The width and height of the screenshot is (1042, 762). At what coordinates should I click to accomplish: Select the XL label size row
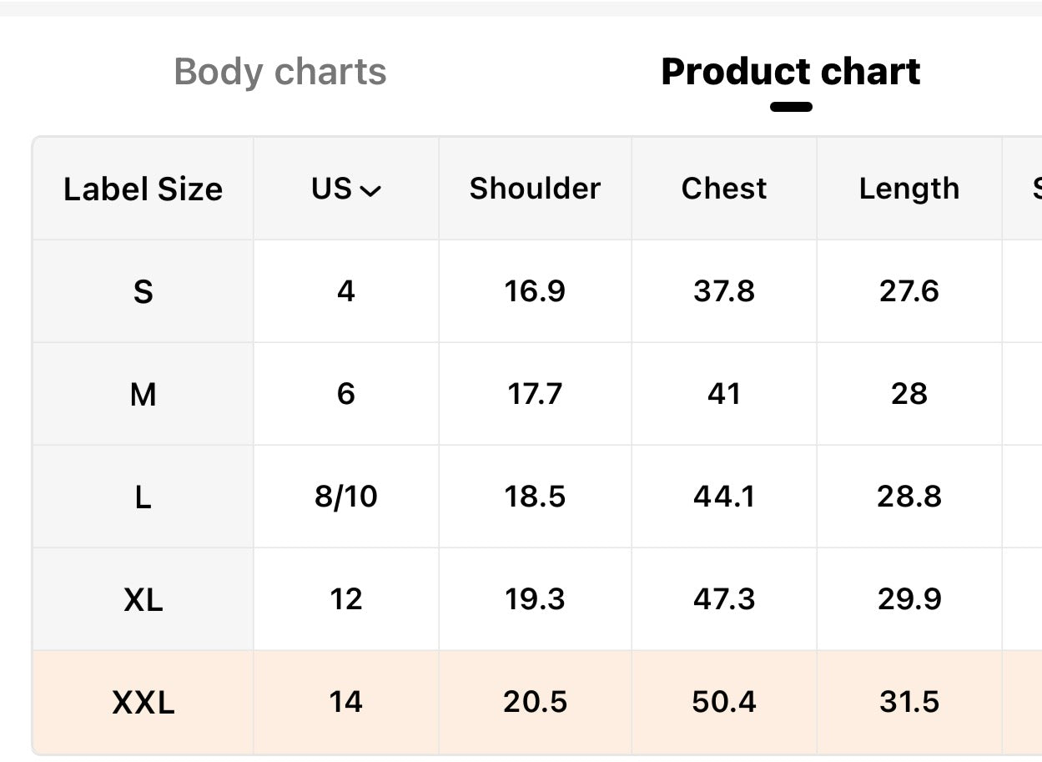pyautogui.click(x=537, y=599)
